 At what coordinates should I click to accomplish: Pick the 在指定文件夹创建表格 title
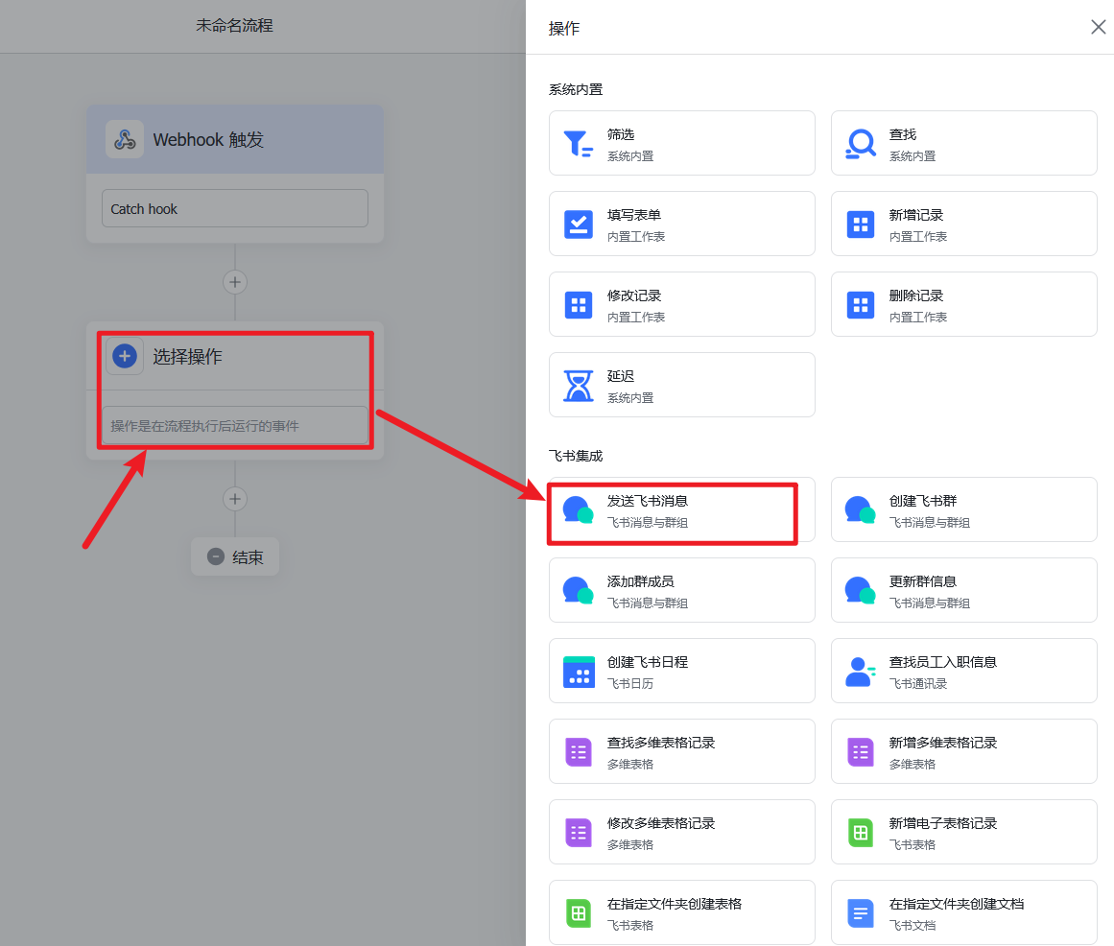(675, 904)
